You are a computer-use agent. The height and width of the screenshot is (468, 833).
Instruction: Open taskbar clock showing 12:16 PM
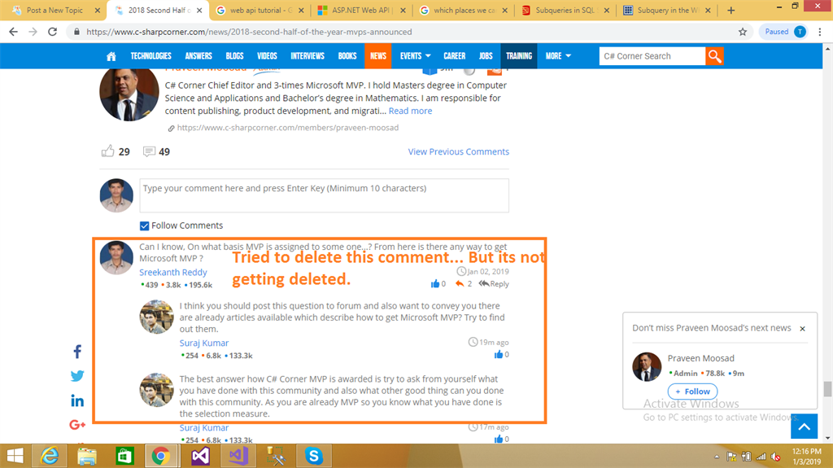point(806,457)
